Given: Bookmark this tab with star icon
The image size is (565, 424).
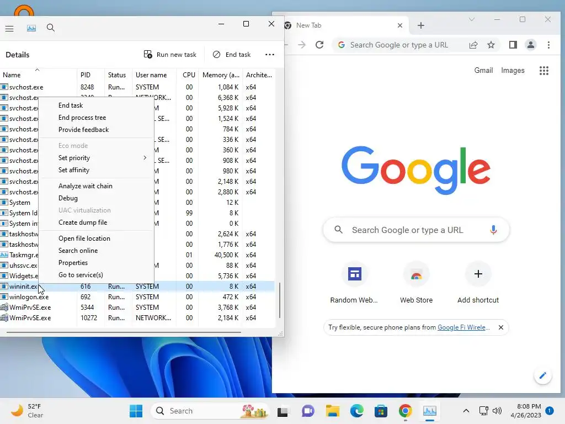Looking at the screenshot, I should [x=491, y=45].
